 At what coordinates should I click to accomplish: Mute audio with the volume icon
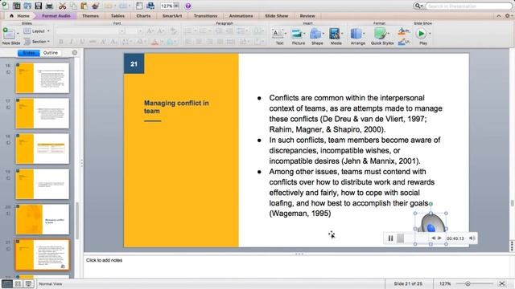click(472, 238)
